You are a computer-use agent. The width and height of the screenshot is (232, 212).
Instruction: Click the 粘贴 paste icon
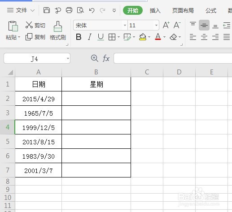(13, 26)
